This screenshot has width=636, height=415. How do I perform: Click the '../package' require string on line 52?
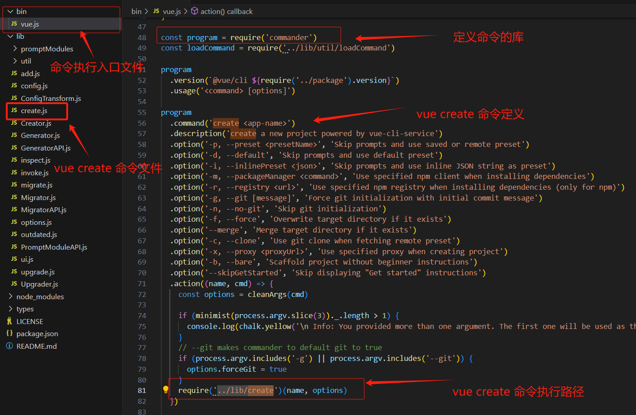[323, 80]
